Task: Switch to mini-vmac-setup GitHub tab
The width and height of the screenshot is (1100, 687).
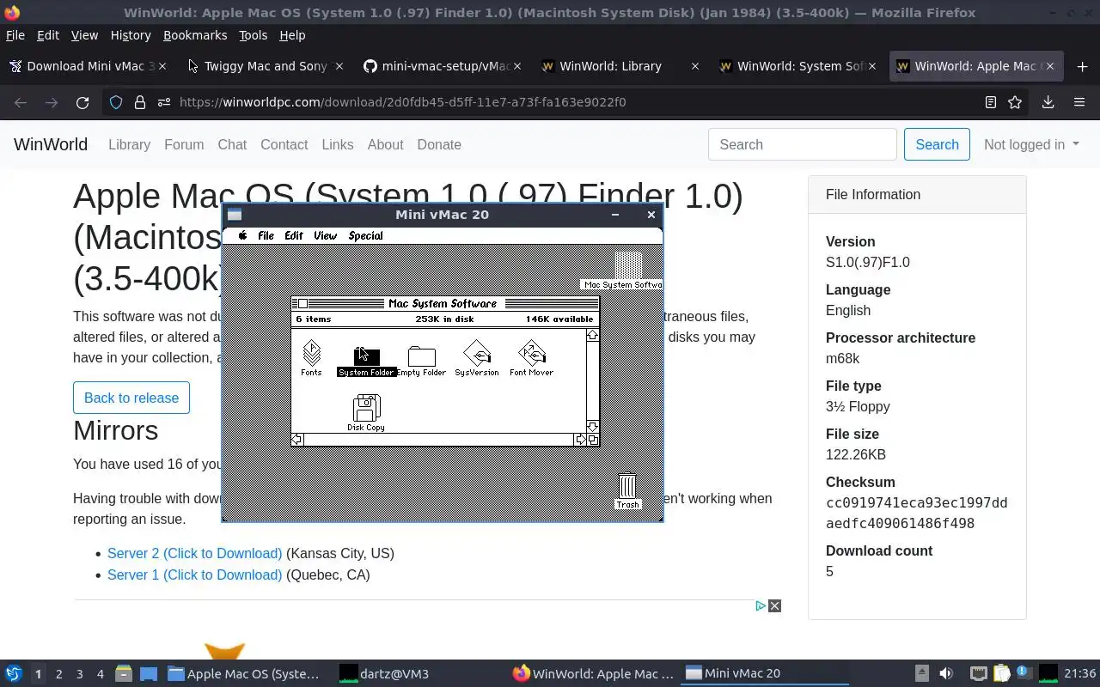Action: tap(443, 66)
